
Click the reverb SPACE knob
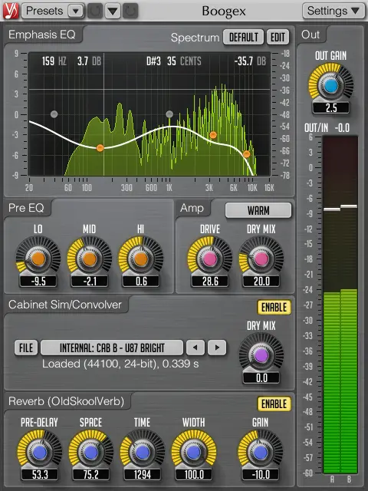pos(90,452)
